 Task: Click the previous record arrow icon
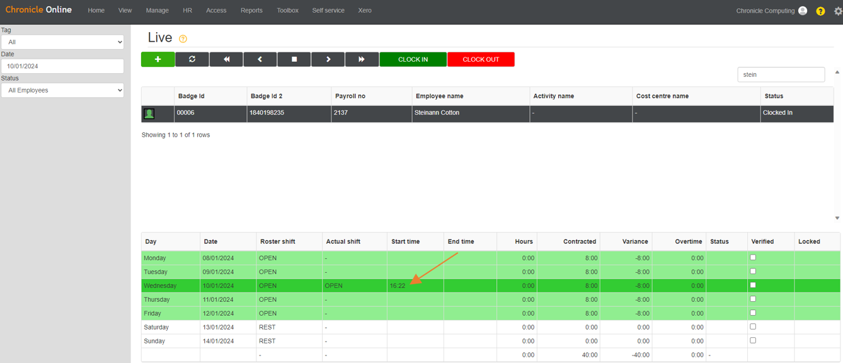click(x=260, y=59)
